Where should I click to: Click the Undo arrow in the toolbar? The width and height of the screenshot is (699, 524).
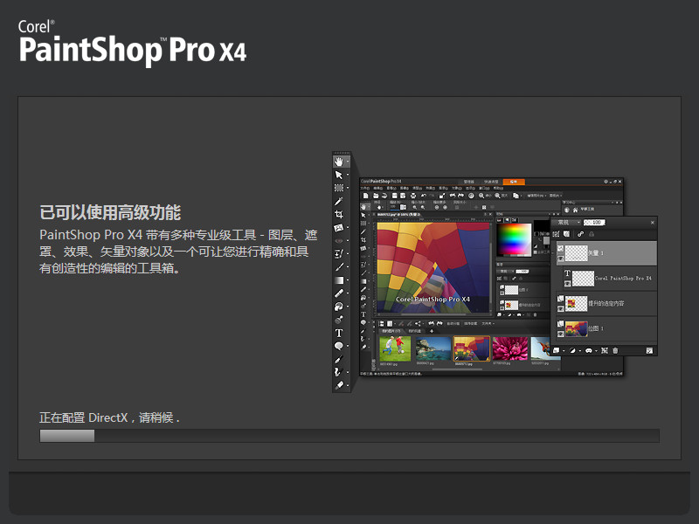[x=423, y=196]
